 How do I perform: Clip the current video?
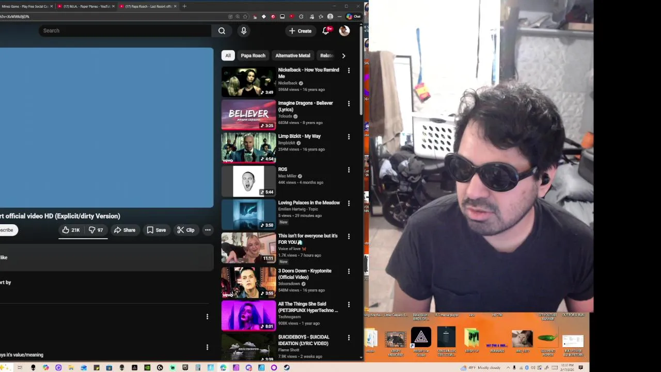pos(185,230)
